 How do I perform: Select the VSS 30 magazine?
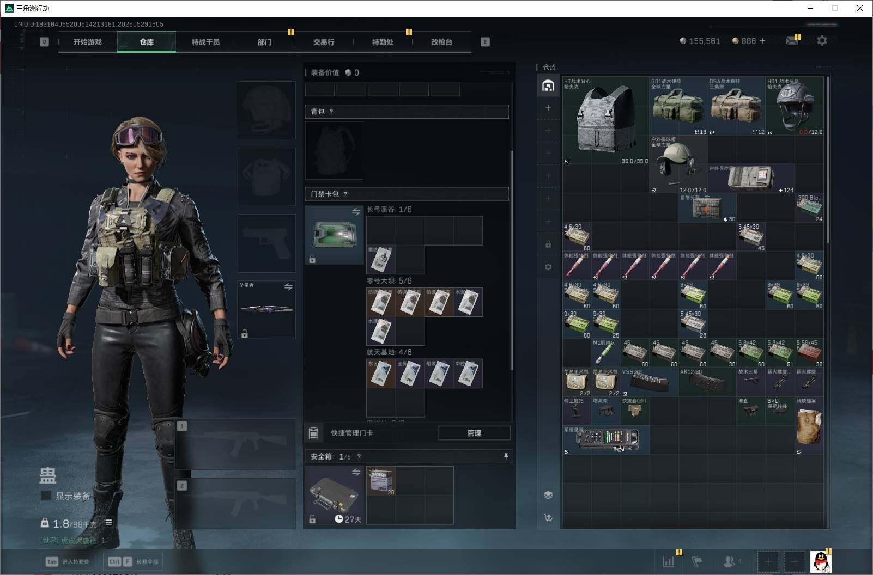(650, 382)
